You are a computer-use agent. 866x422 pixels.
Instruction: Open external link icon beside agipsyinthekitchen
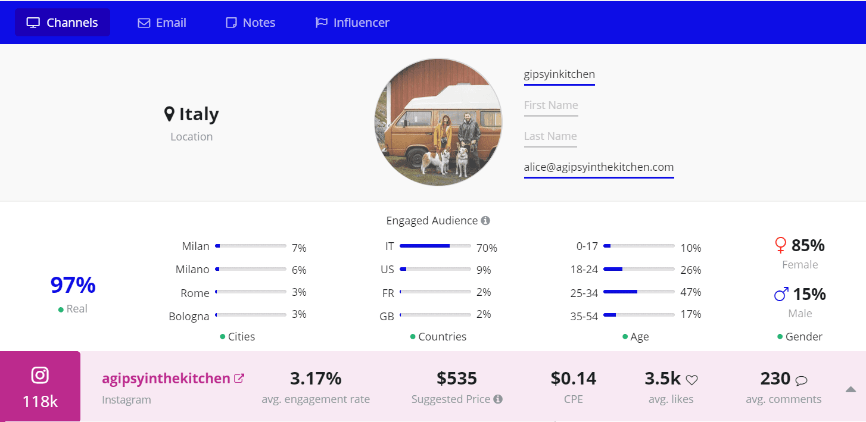coord(239,378)
